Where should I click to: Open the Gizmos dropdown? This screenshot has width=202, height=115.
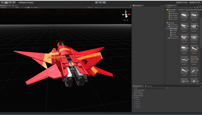[x=90, y=7]
